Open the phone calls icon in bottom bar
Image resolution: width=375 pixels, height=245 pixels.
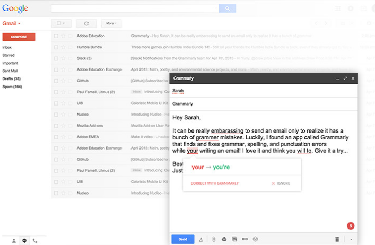tap(35, 241)
